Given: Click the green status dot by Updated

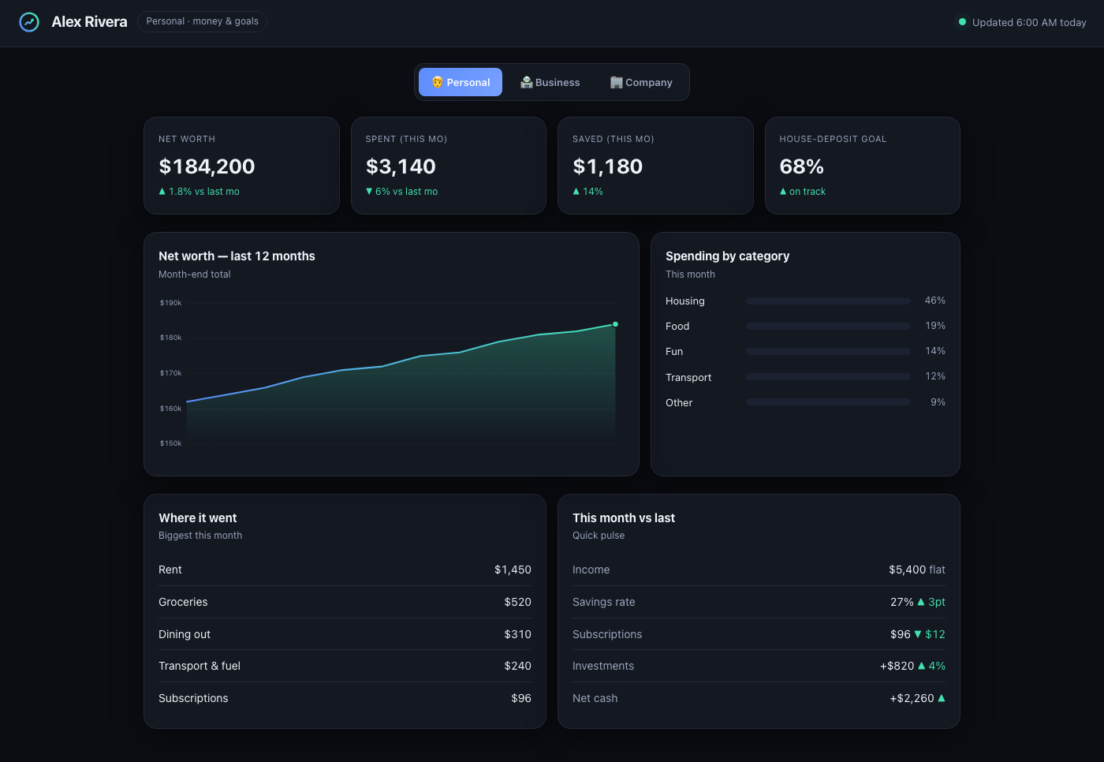Looking at the screenshot, I should pyautogui.click(x=962, y=22).
